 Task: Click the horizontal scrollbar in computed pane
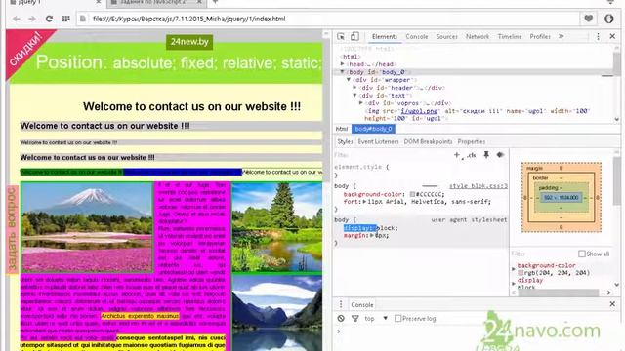click(559, 292)
